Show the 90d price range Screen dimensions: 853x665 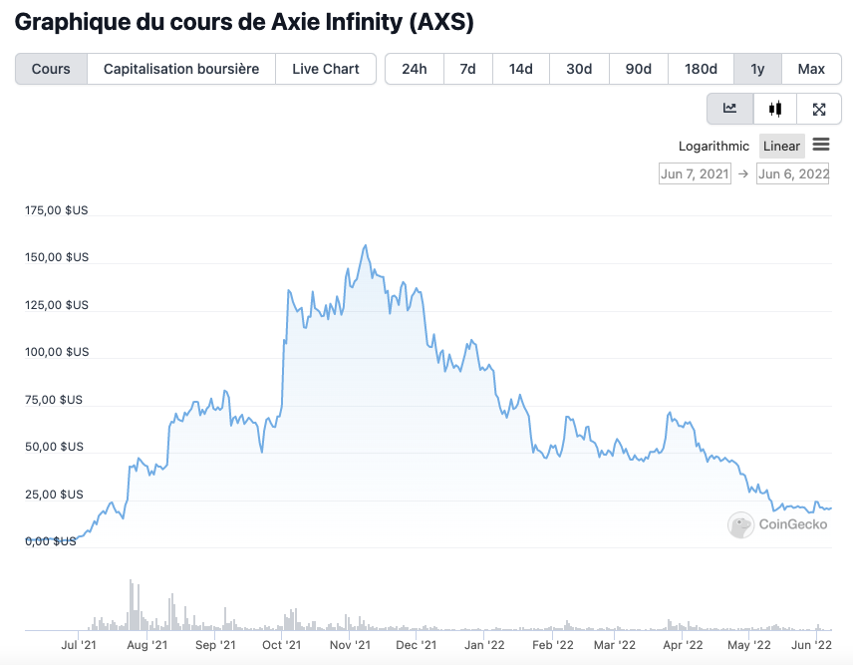639,69
